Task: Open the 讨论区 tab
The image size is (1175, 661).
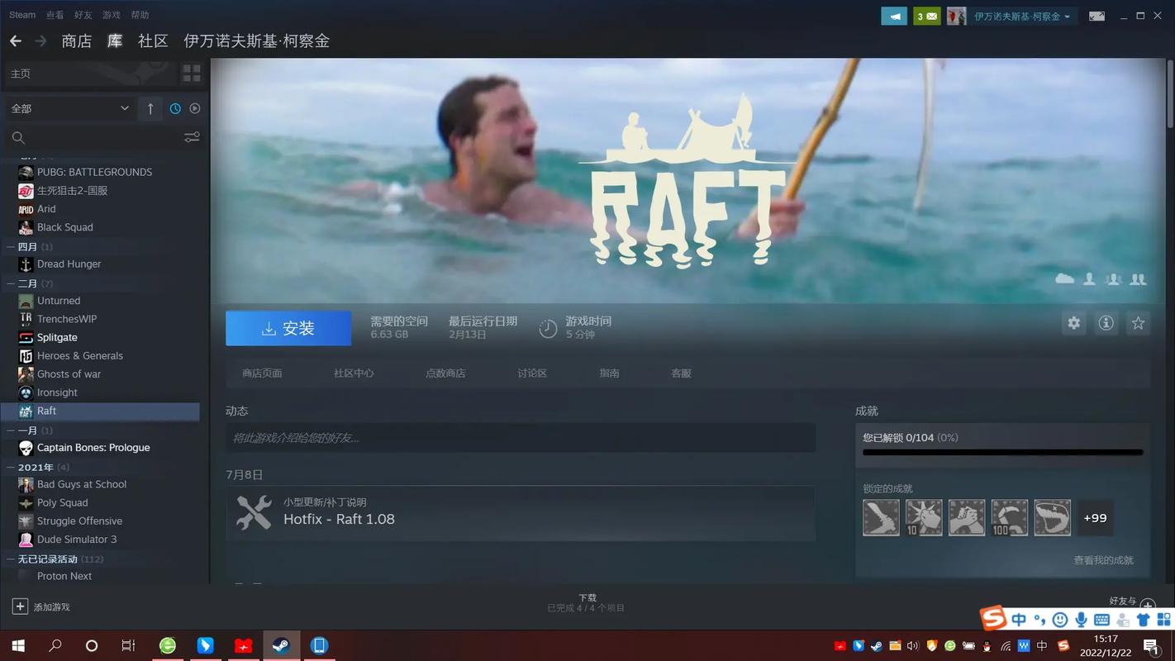Action: (x=532, y=373)
